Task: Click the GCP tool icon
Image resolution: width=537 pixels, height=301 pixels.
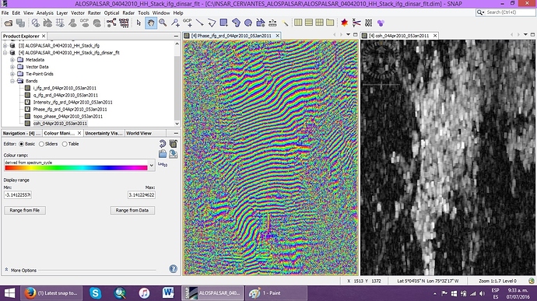Action: coord(188,23)
